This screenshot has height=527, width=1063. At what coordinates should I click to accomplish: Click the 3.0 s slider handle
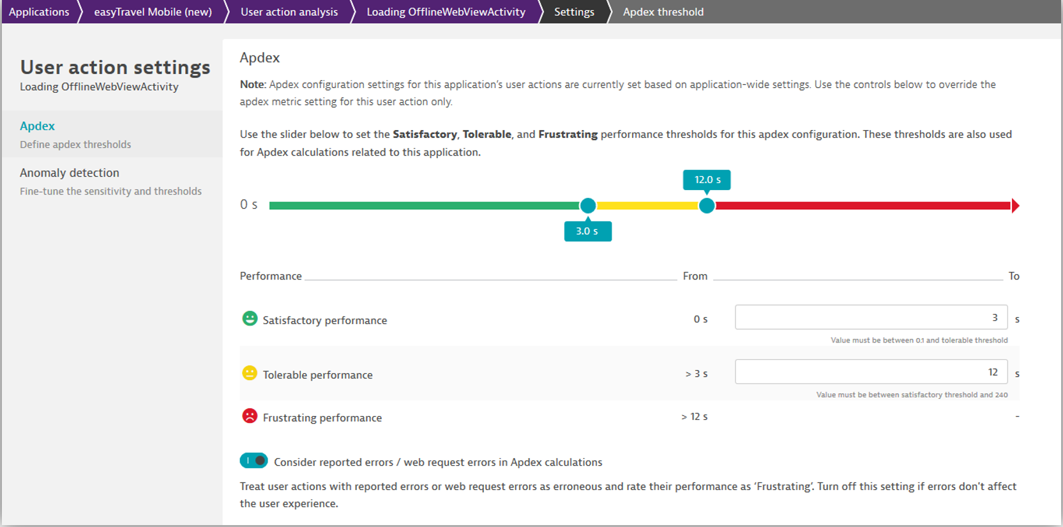point(588,205)
